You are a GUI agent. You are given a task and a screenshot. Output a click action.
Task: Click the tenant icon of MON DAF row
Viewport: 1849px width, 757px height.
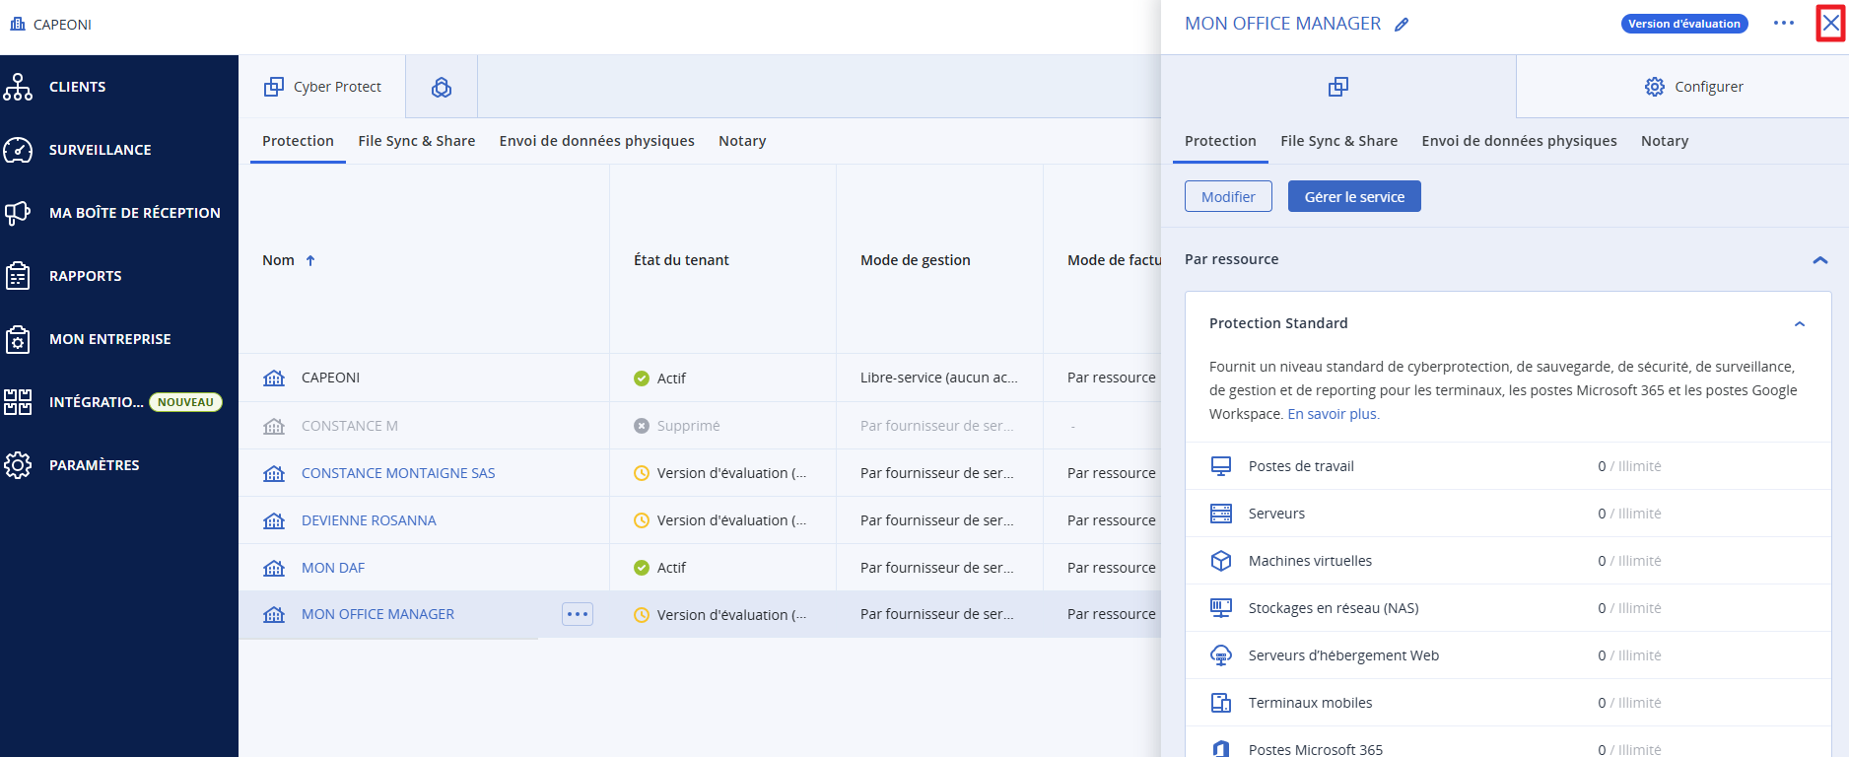click(x=274, y=569)
